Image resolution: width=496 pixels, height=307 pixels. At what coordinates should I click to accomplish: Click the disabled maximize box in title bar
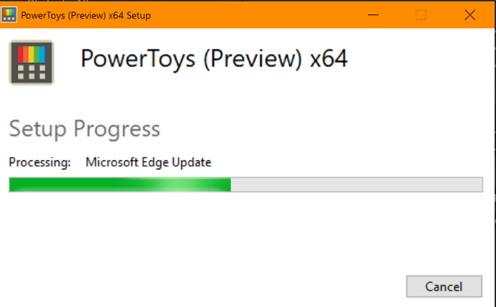(421, 15)
